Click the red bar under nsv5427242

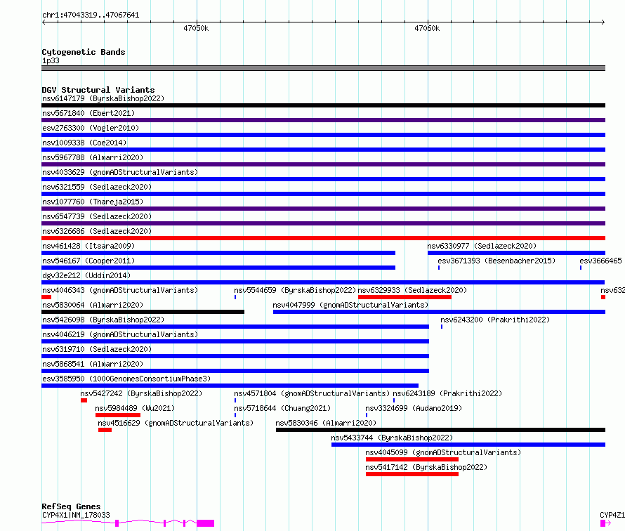(84, 400)
